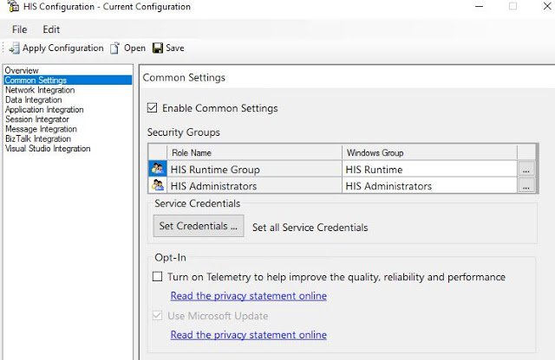Click the HIS Runtime Group users icon
Image resolution: width=555 pixels, height=360 pixels.
click(x=158, y=169)
